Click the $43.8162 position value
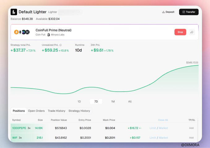This screenshot has width=210, height=148. pyautogui.click(x=61, y=138)
